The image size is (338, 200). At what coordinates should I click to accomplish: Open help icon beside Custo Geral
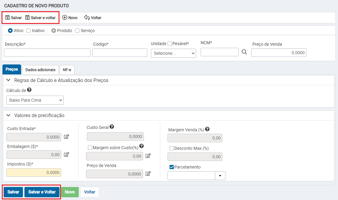(x=112, y=127)
